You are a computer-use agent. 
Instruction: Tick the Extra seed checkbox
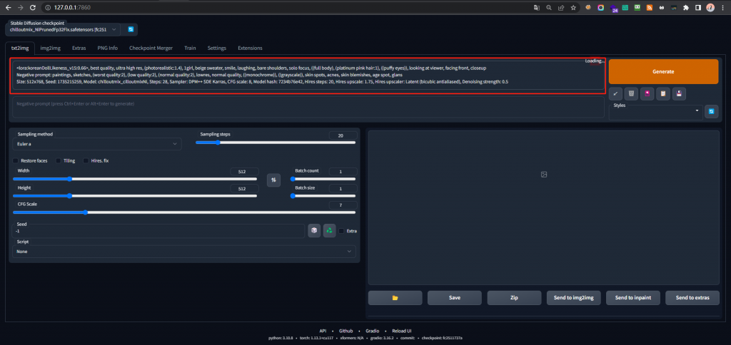coord(341,231)
